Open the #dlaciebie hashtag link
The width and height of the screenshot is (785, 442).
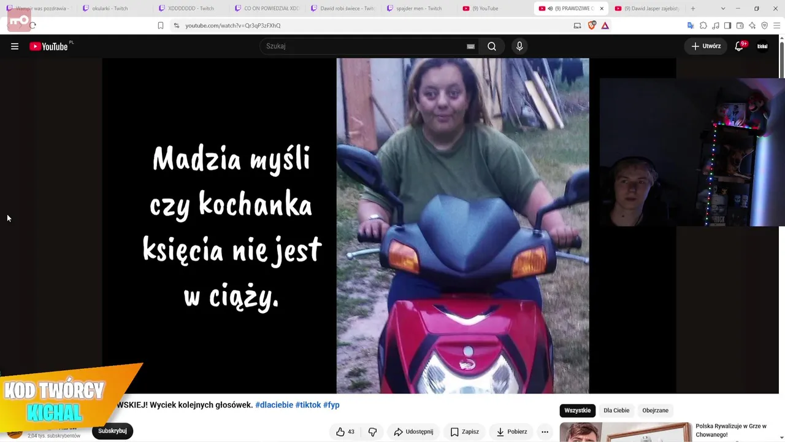(274, 405)
